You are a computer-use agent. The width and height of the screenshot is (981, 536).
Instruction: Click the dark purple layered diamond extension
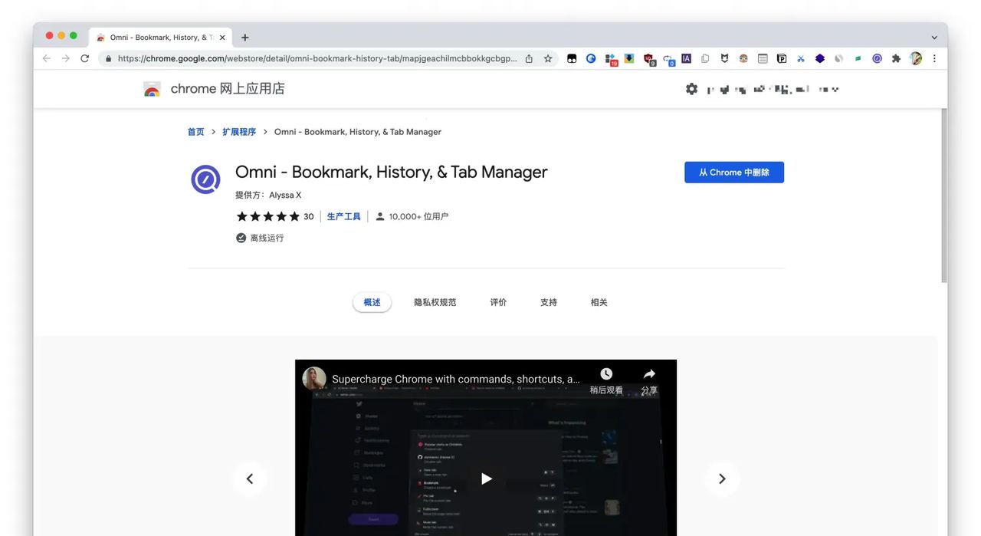tap(820, 58)
